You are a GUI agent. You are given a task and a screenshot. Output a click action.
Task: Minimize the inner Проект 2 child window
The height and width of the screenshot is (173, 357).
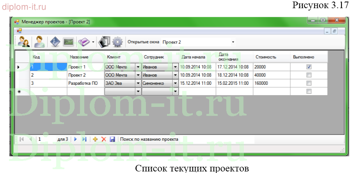point(327,31)
